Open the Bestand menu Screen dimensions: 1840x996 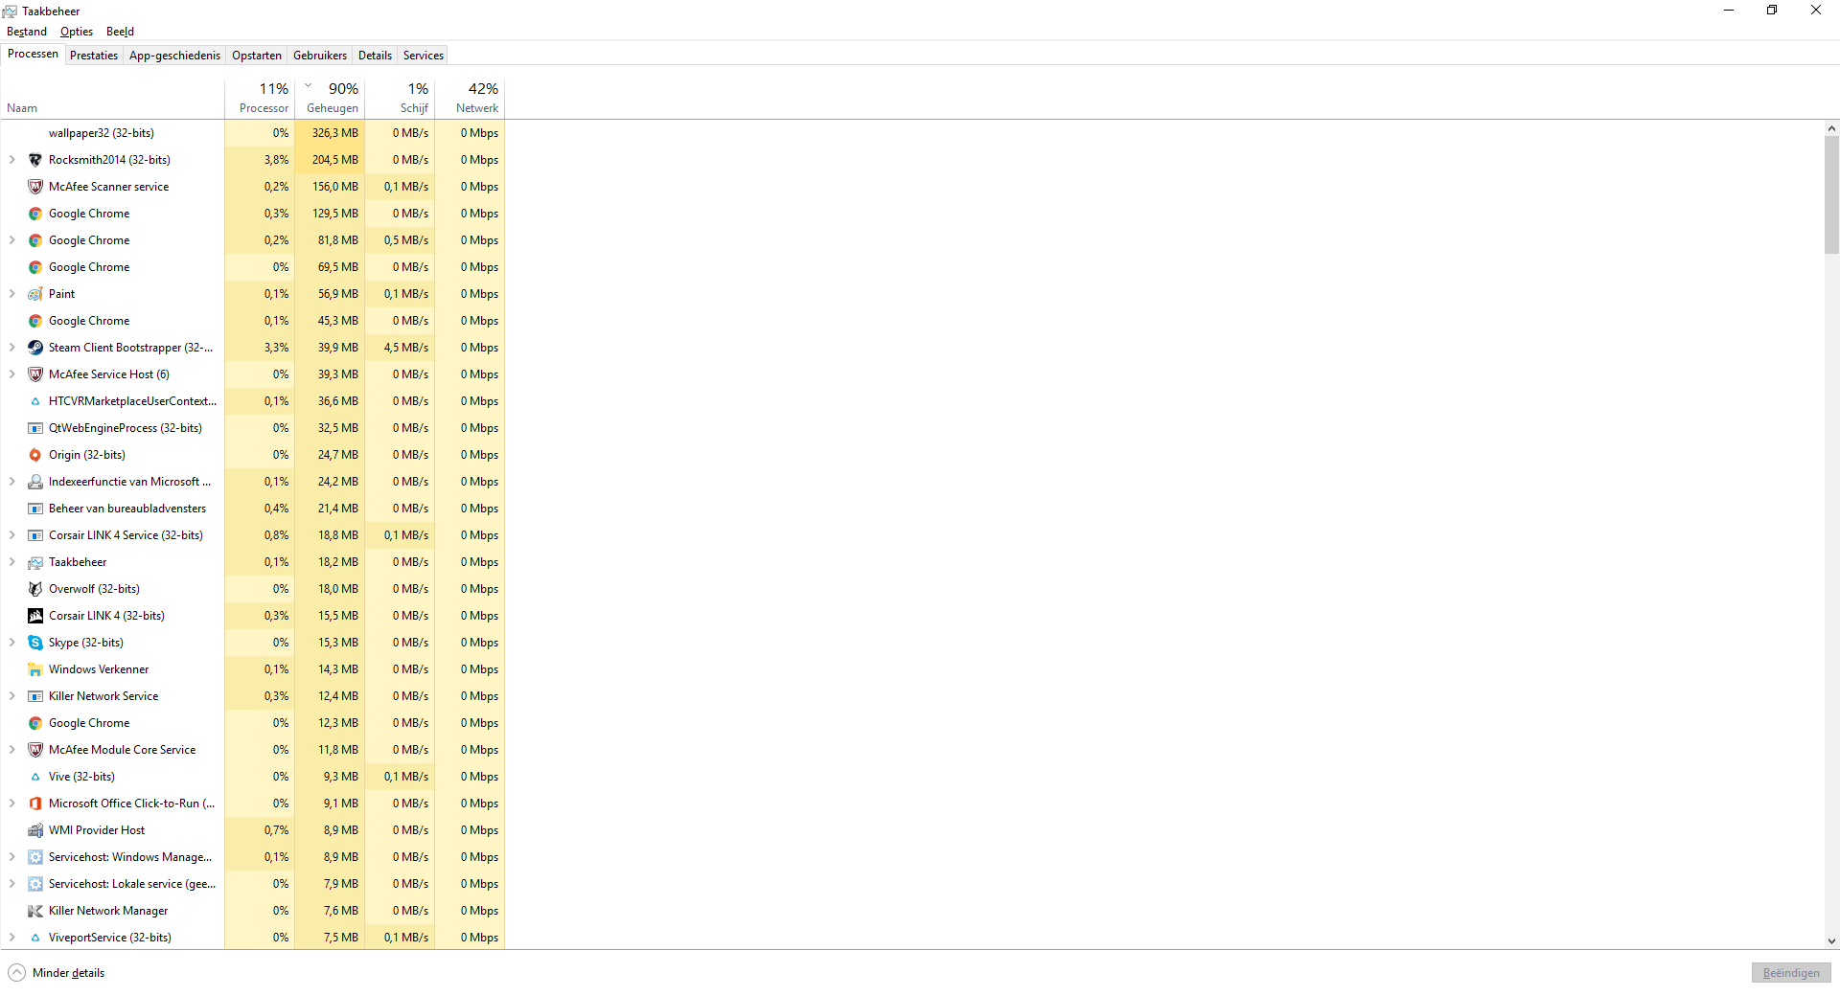click(x=27, y=32)
